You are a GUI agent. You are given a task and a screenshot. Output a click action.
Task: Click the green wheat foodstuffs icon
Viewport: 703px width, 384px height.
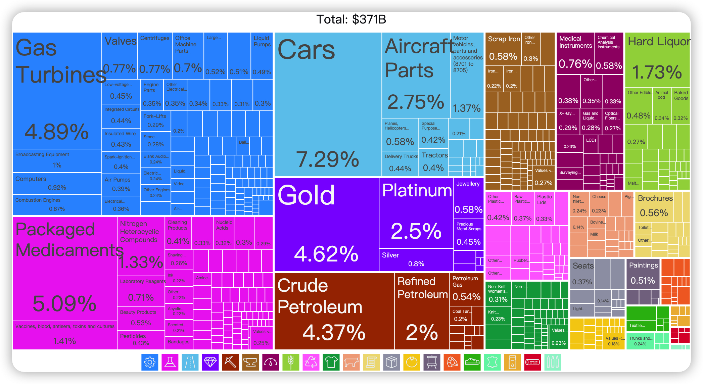(x=291, y=362)
